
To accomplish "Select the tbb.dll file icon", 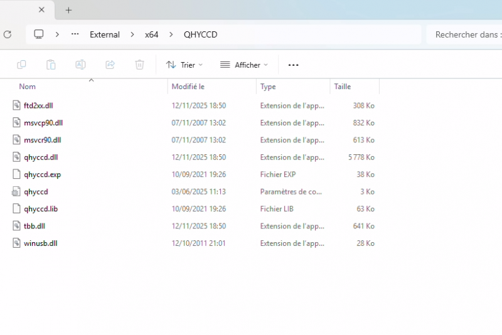I will coord(16,226).
